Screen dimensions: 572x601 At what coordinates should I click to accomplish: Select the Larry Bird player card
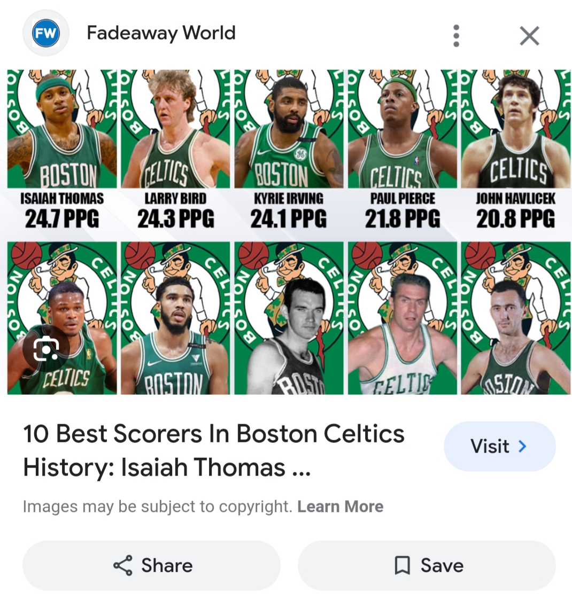[x=175, y=150]
